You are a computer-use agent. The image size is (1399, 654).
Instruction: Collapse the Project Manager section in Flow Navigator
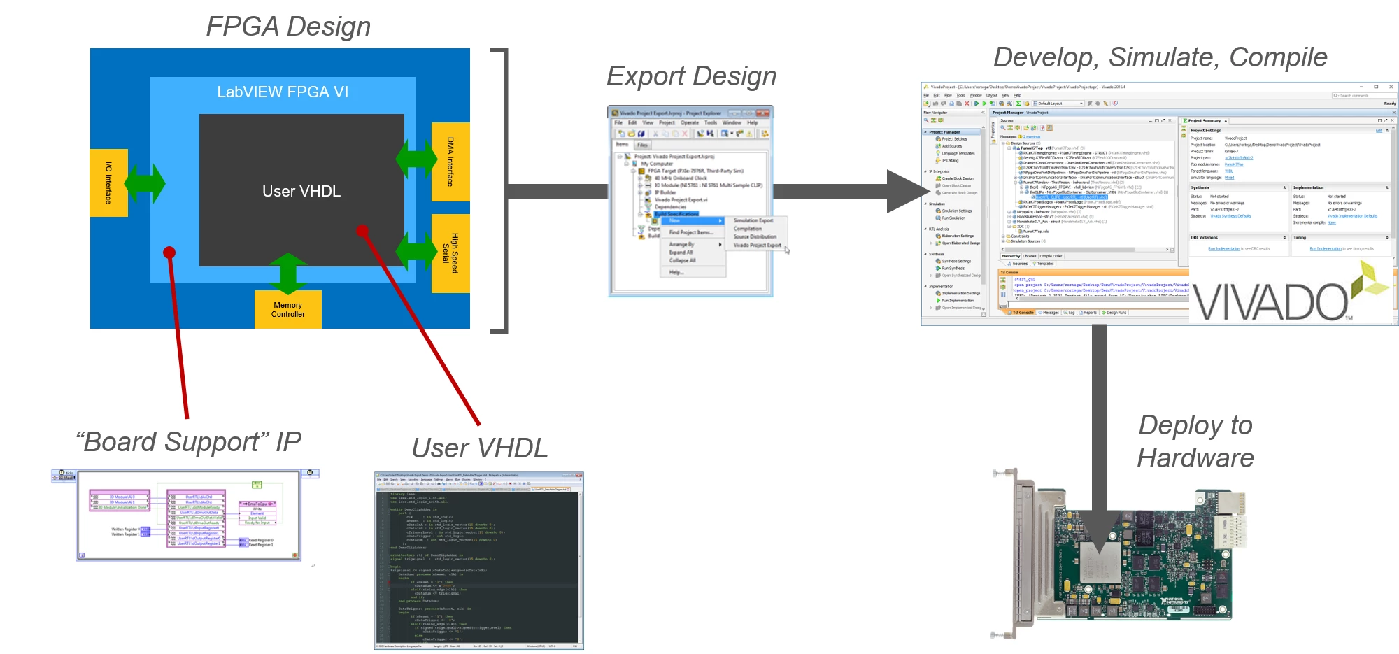click(x=925, y=132)
